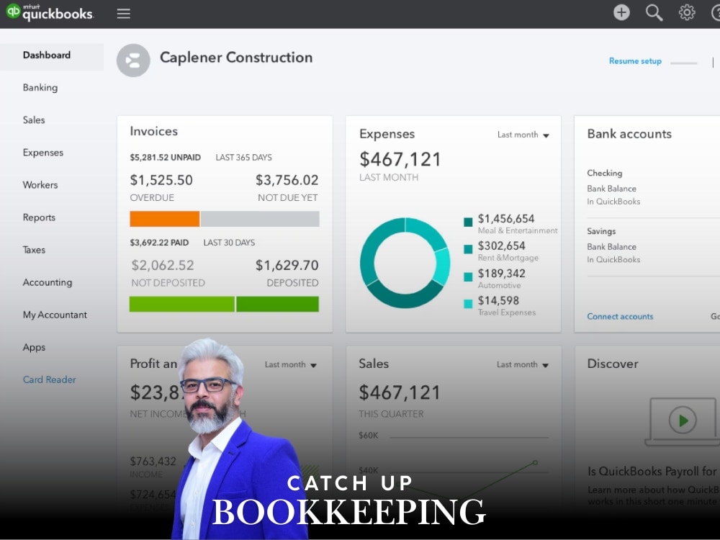Click the $189,342 expense value
This screenshot has width=720, height=540.
point(501,273)
